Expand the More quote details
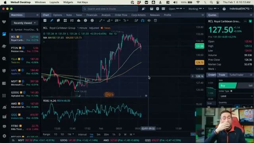The height and width of the screenshot is (143, 254). tap(212, 69)
